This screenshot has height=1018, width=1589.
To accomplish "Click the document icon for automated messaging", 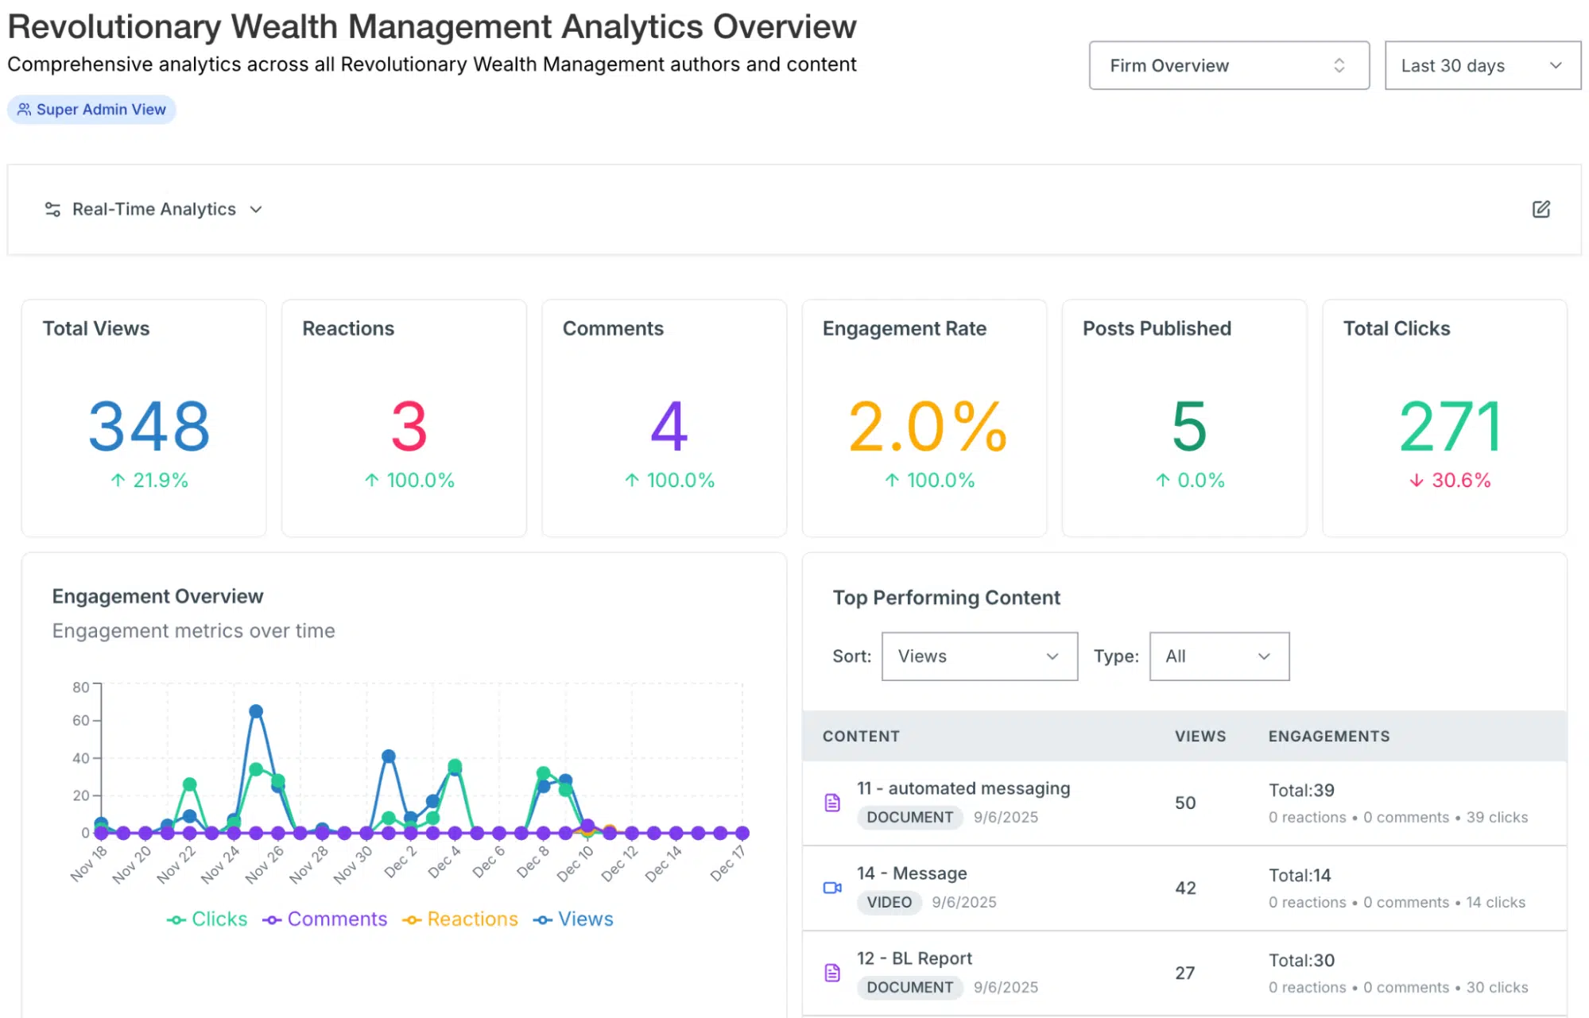I will (831, 803).
